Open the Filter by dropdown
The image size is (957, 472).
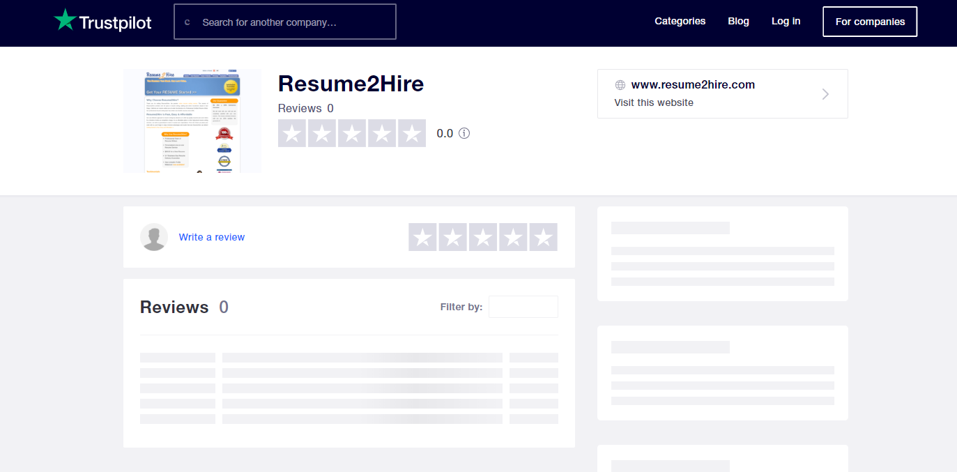click(x=523, y=307)
